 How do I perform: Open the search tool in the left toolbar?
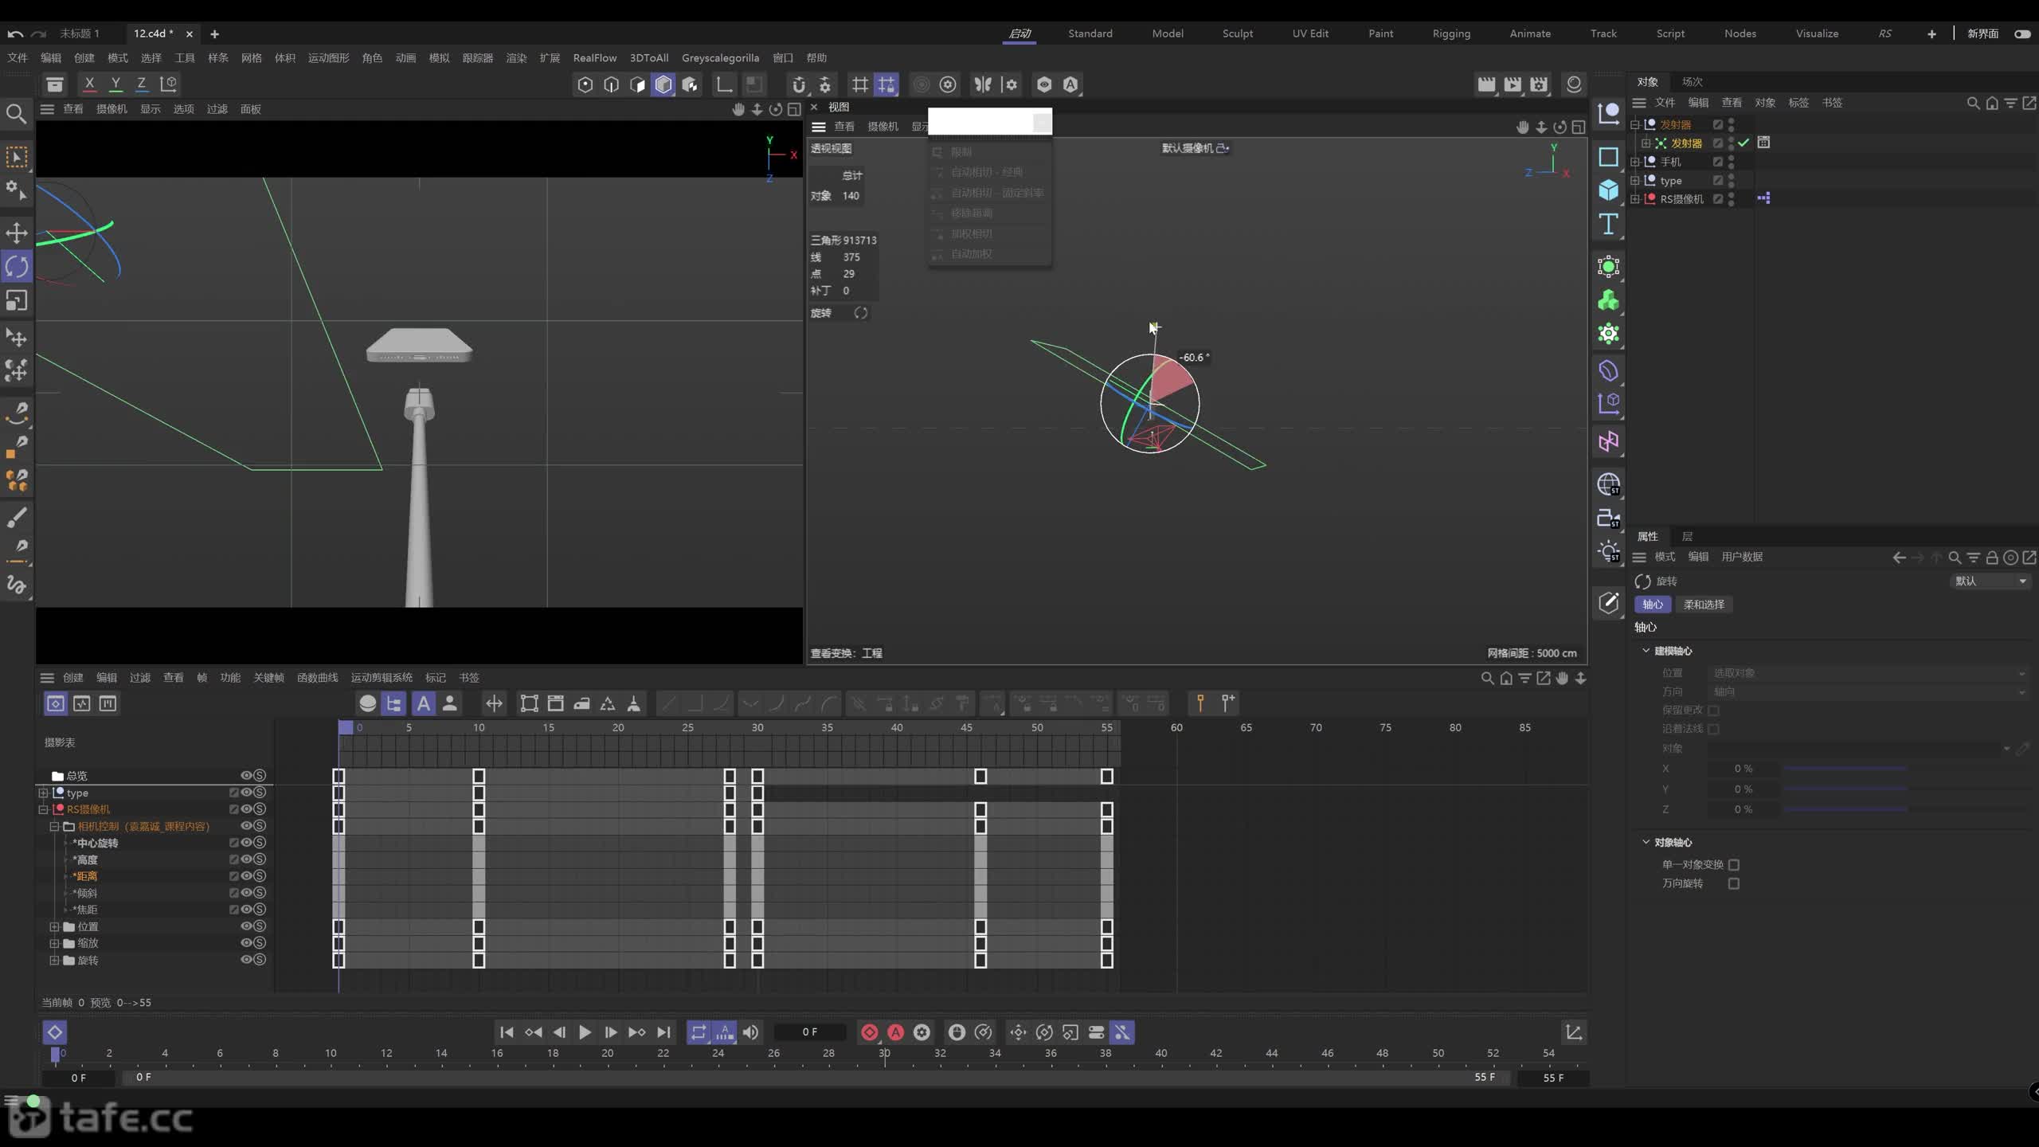pos(16,114)
